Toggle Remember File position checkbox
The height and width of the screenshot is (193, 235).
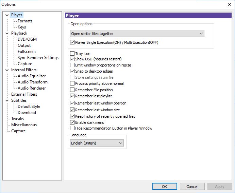coord(72,90)
